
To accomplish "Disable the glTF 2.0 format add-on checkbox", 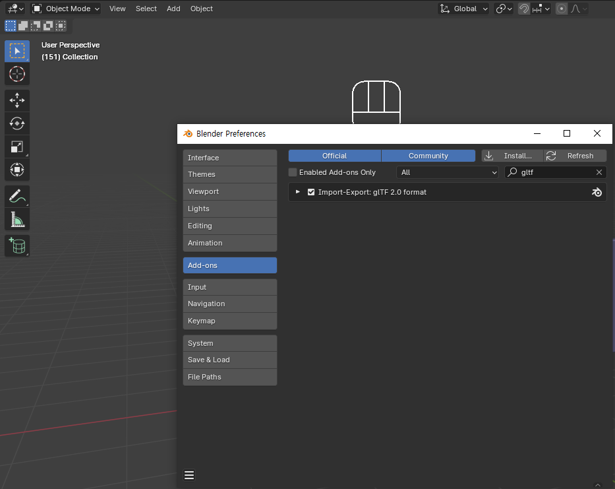I will tap(311, 192).
